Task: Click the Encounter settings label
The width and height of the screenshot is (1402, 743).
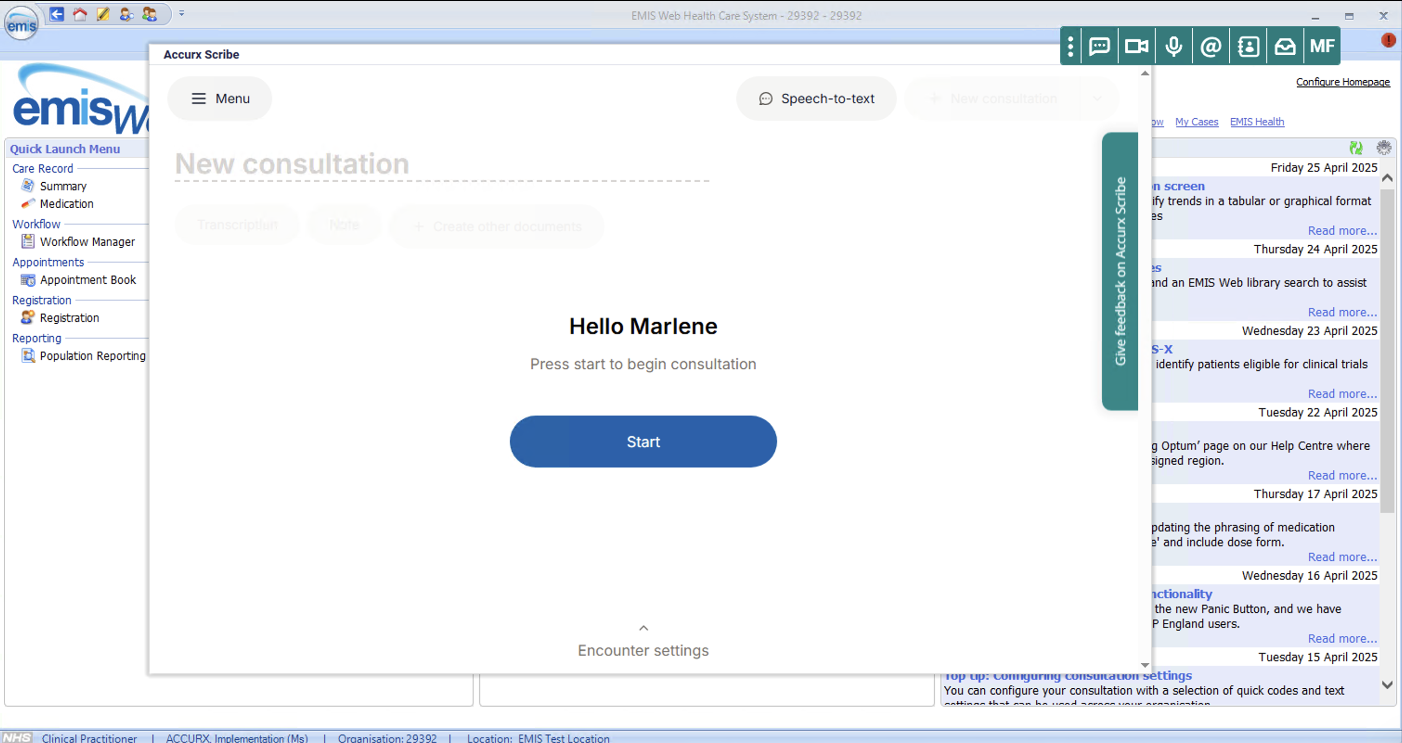Action: (x=643, y=651)
